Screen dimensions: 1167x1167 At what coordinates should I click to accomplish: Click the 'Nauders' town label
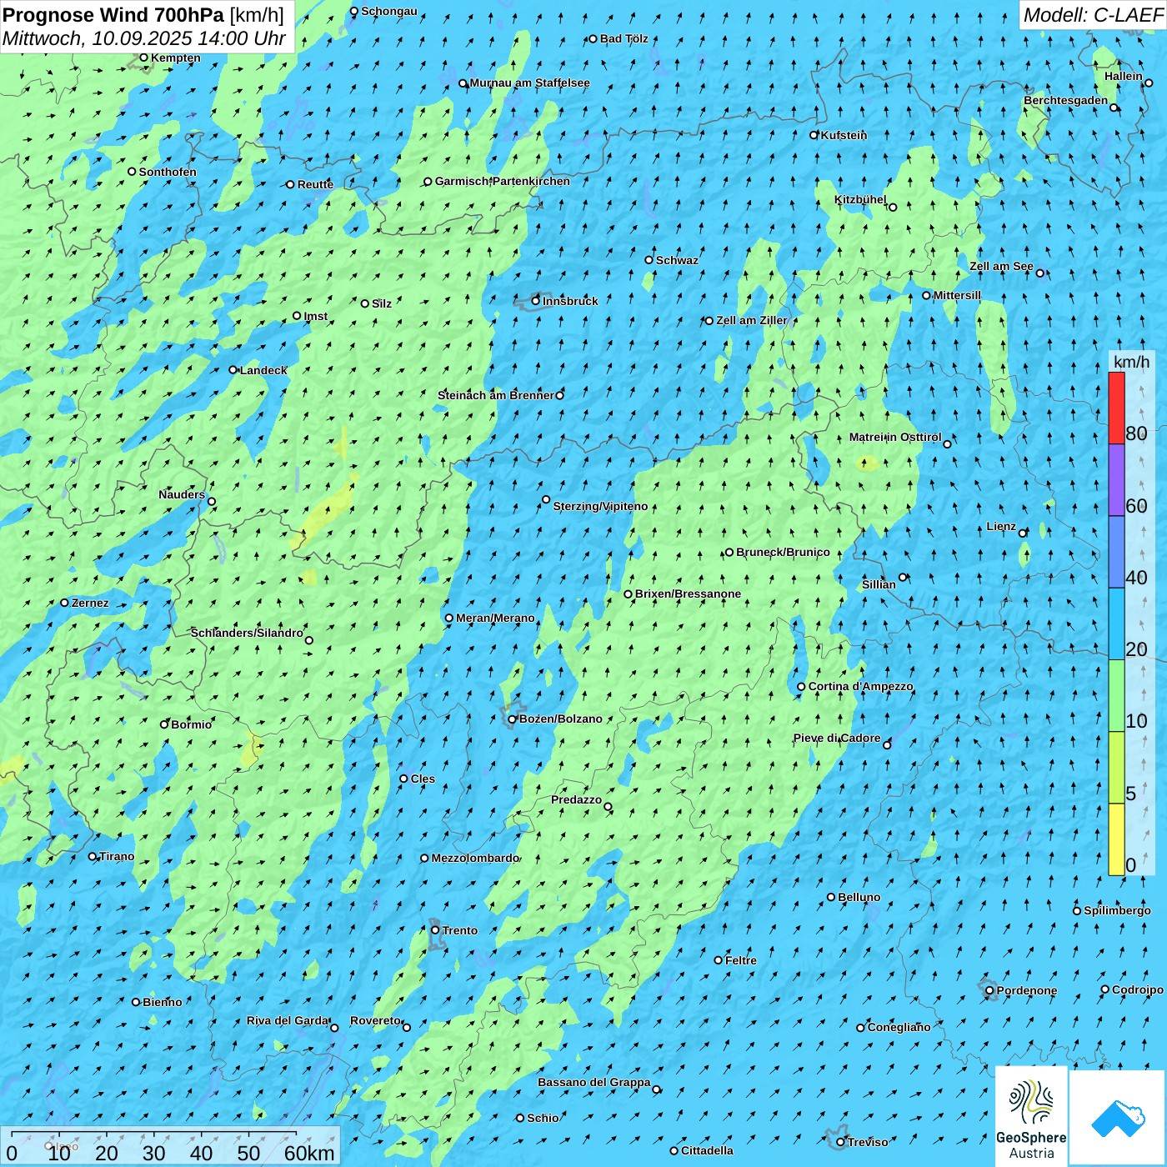click(x=181, y=494)
